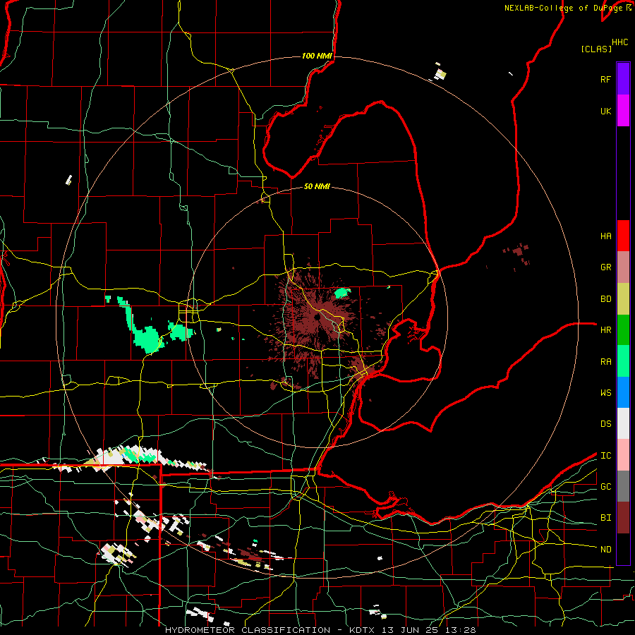Click the ND black legend swatch
This screenshot has width=635, height=635.
click(623, 549)
